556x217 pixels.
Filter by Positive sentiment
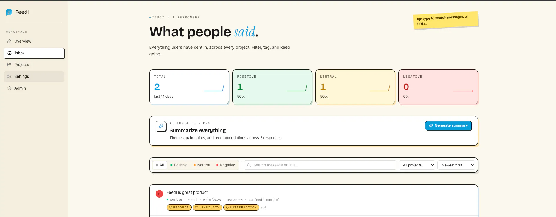click(179, 165)
